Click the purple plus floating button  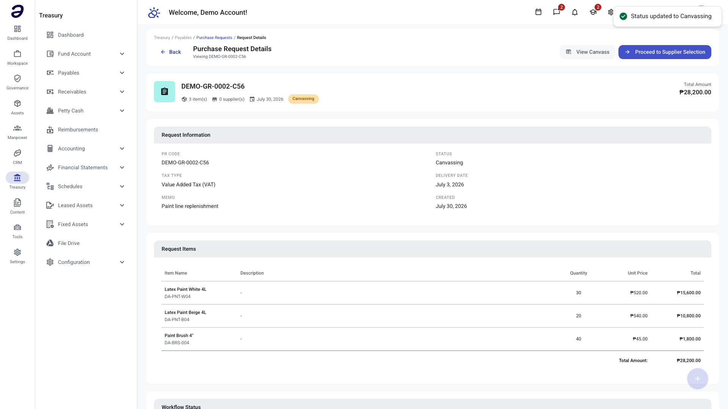tap(697, 379)
